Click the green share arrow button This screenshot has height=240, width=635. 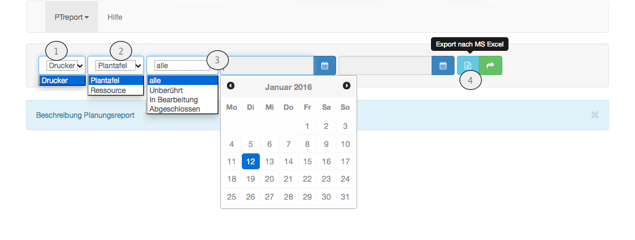click(491, 66)
